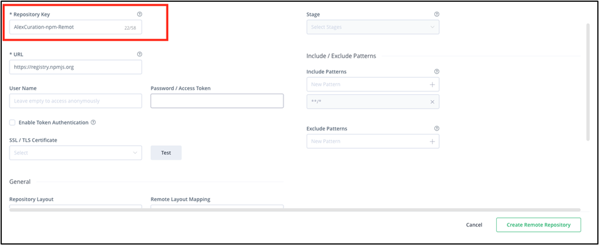Click Create Remote Repository button
599x245 pixels.
538,225
